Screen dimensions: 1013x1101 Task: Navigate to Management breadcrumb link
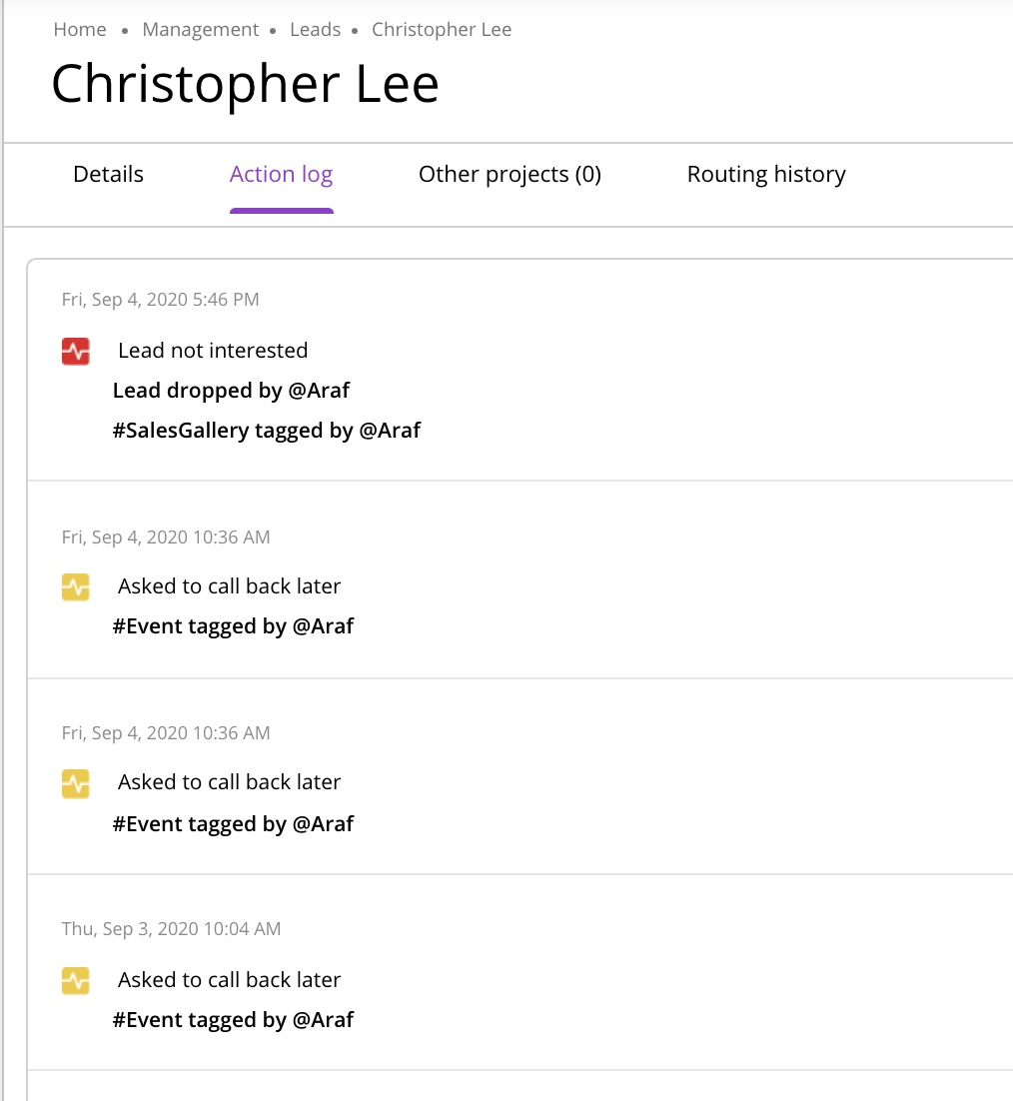coord(201,30)
